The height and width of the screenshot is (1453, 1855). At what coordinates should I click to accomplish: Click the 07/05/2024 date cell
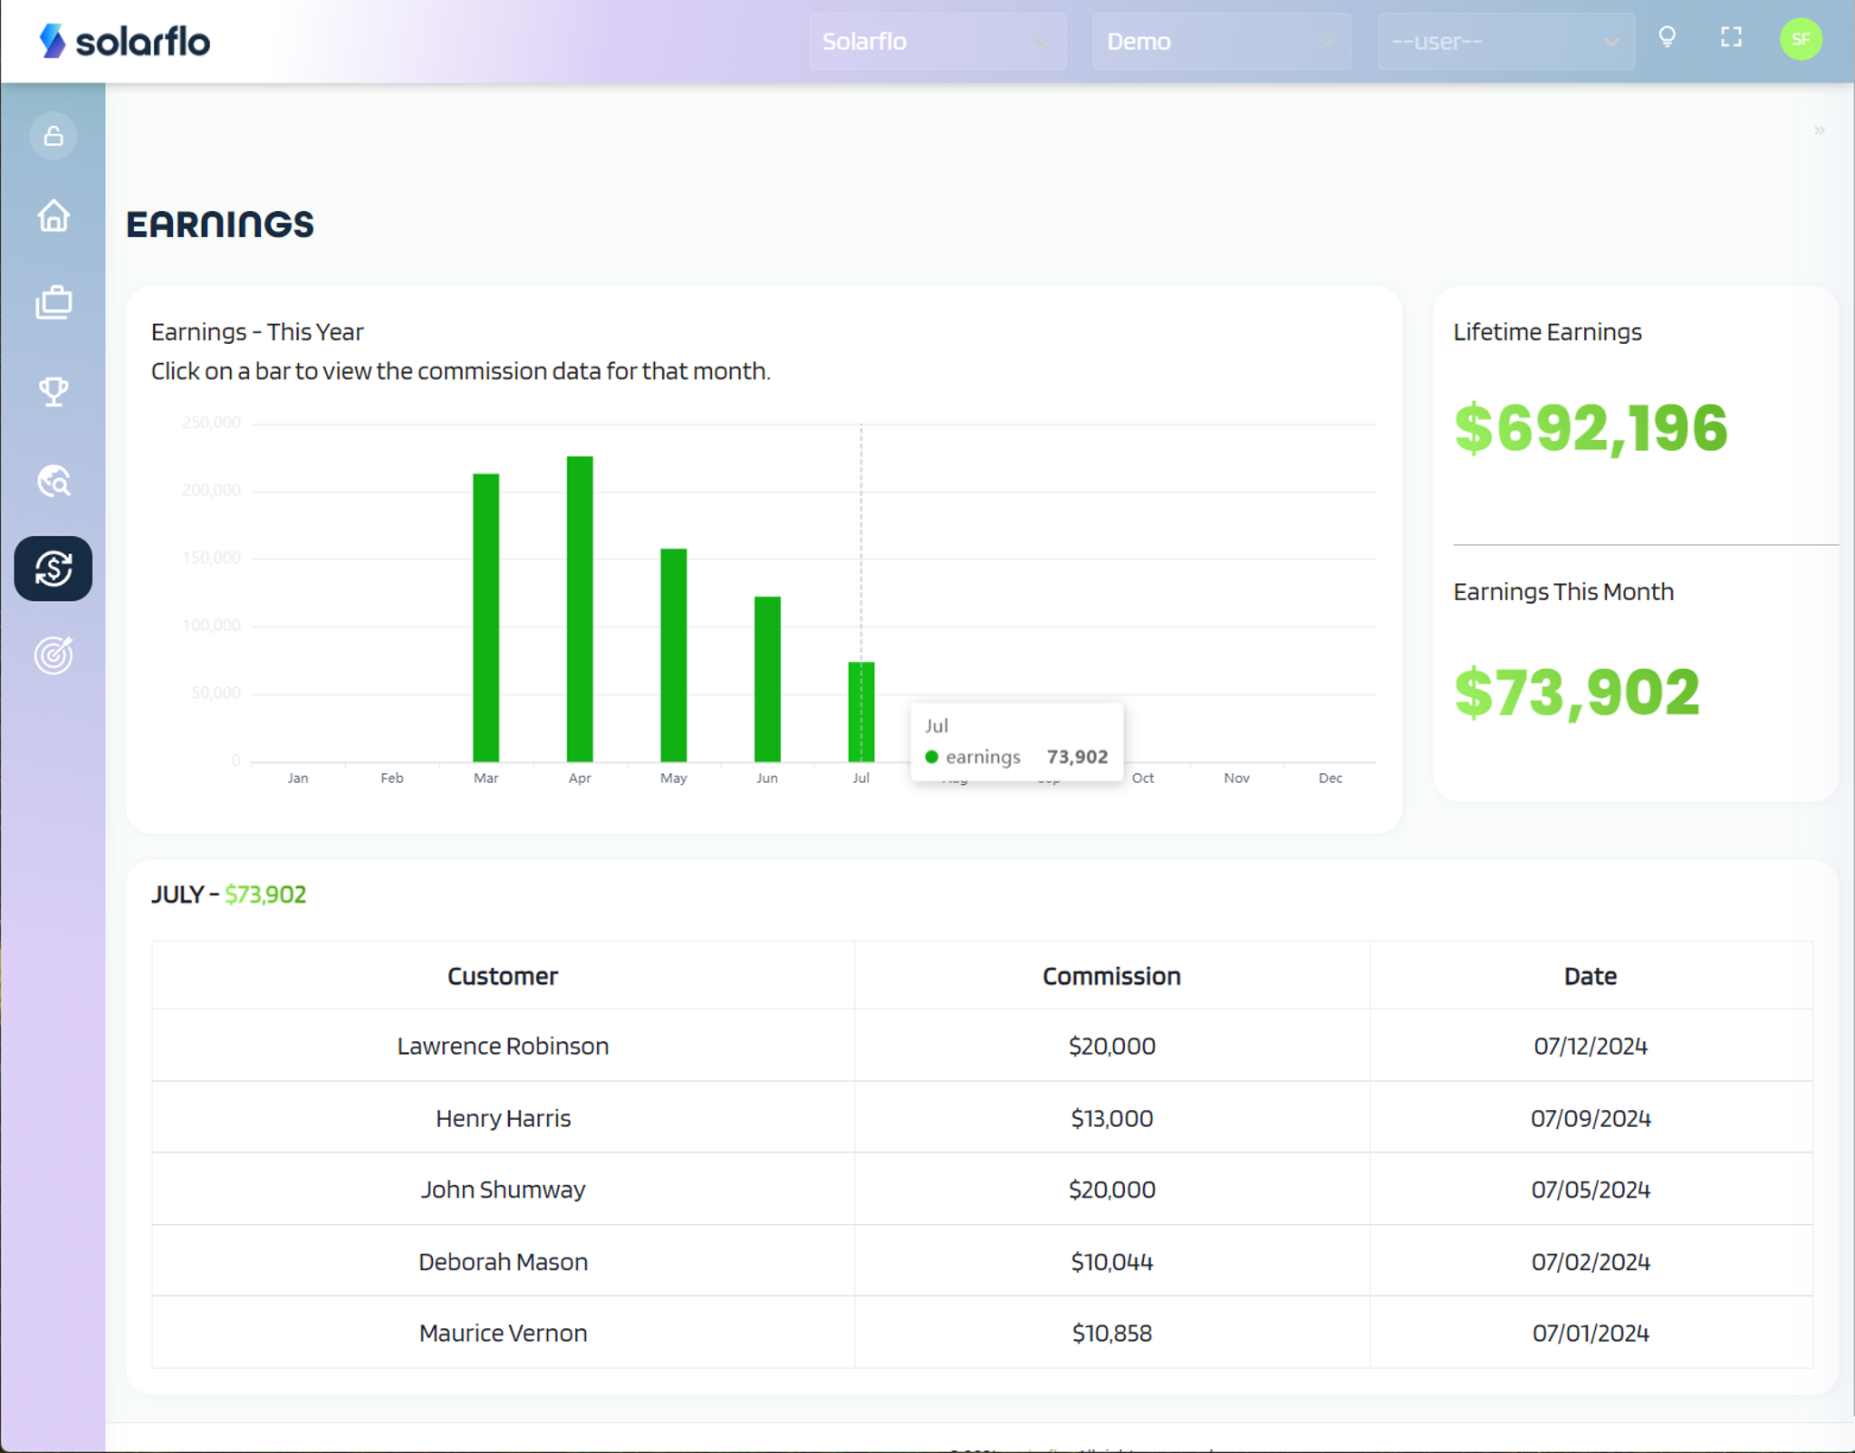click(1591, 1189)
